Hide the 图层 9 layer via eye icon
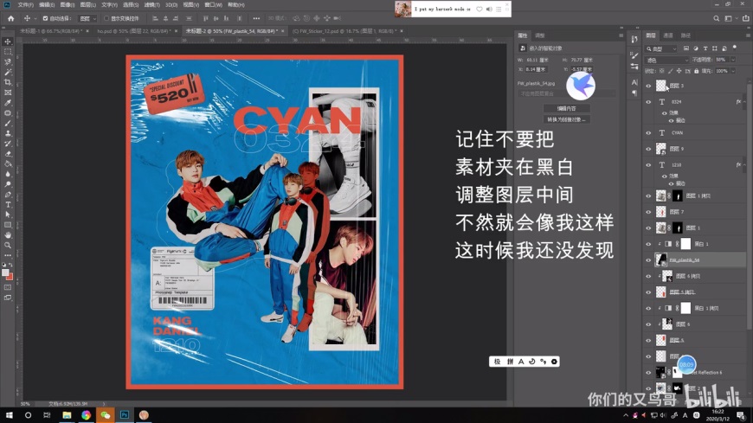The height and width of the screenshot is (423, 753). click(648, 149)
